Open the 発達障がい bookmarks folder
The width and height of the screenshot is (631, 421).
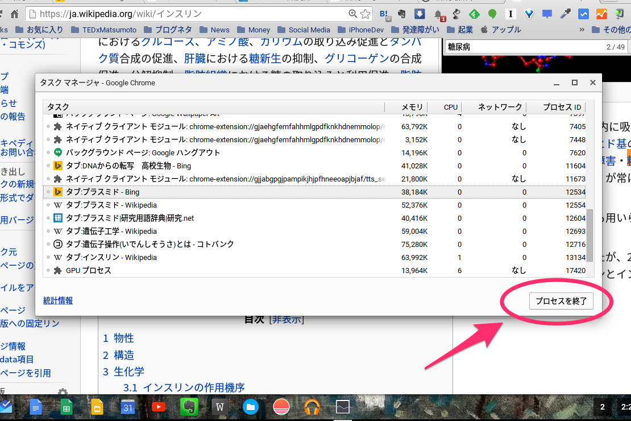415,30
